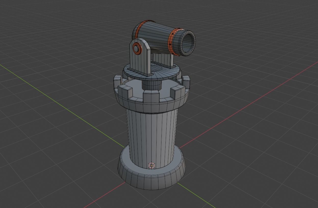
Task: Click the left cannon support bracket
Action: click(140, 57)
